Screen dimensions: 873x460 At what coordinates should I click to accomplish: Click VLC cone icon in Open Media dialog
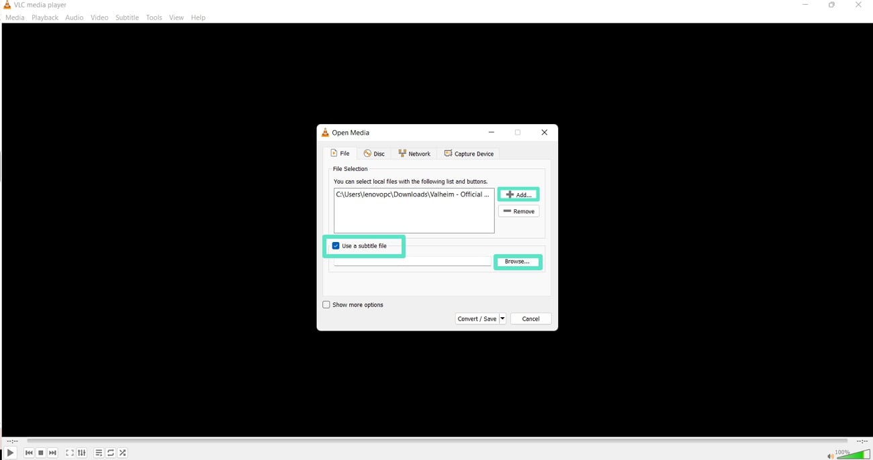(x=325, y=133)
